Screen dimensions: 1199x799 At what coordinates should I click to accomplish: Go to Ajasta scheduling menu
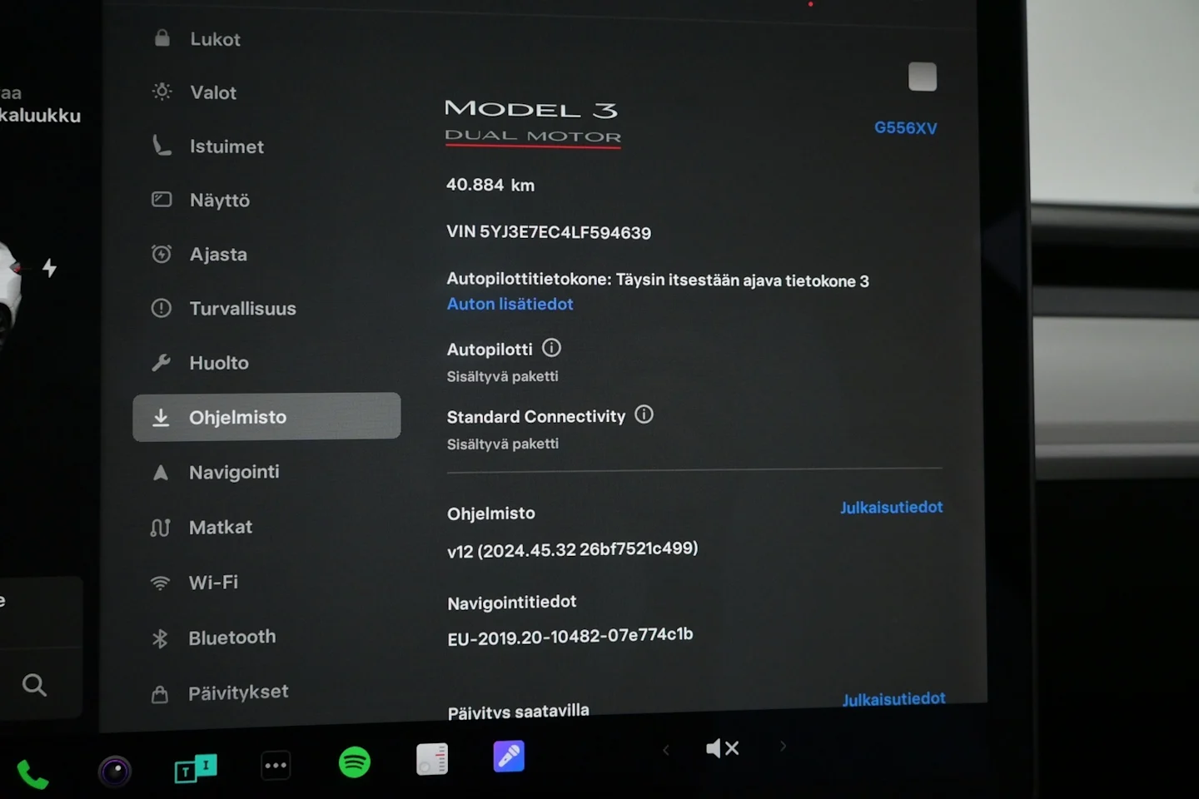[200, 254]
